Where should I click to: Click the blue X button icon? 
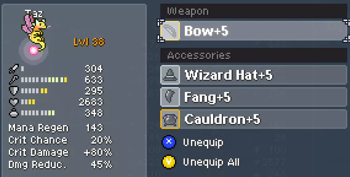[169, 142]
